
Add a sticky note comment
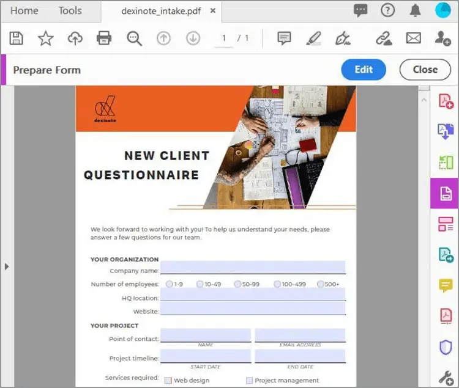coord(284,38)
